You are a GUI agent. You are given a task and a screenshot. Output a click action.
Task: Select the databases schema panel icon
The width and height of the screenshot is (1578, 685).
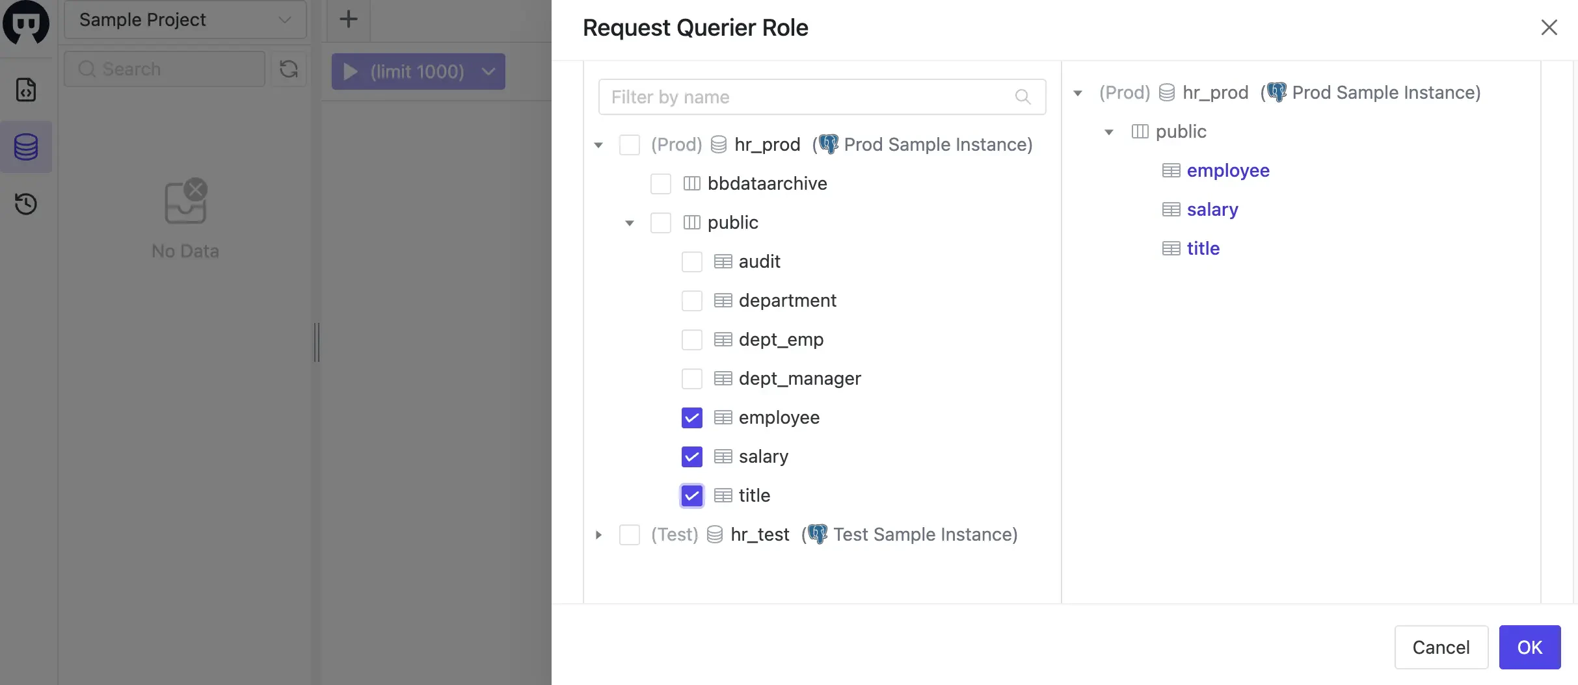coord(26,147)
